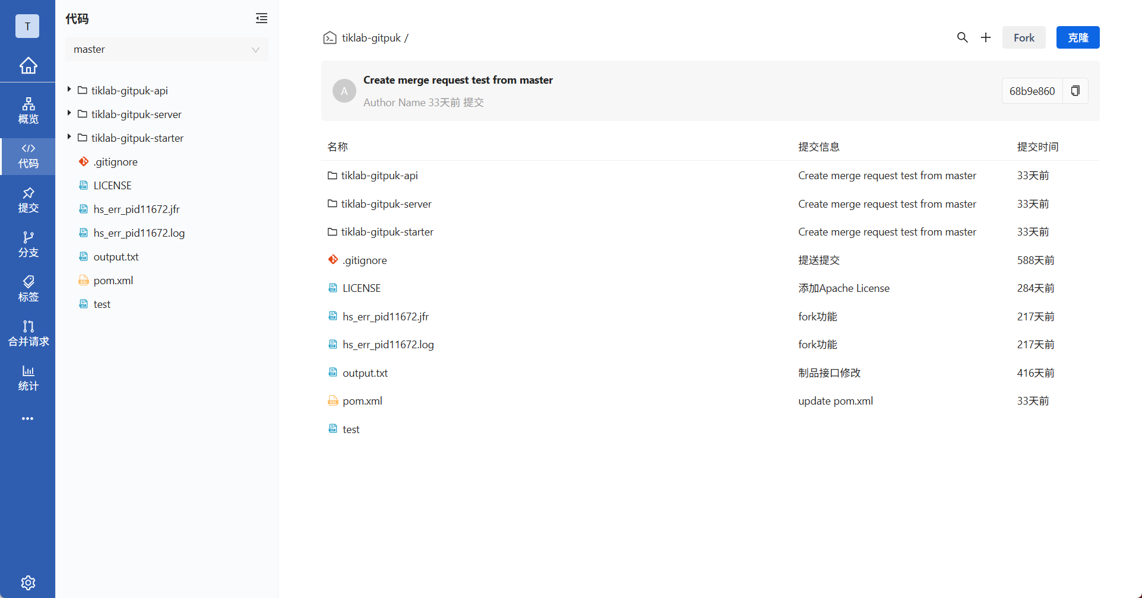Click the '416天前' commit time
Viewport: 1142px width, 598px height.
point(1036,373)
